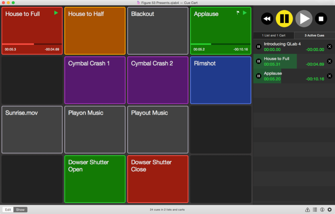Trigger the Blackout cue tile

158,31
